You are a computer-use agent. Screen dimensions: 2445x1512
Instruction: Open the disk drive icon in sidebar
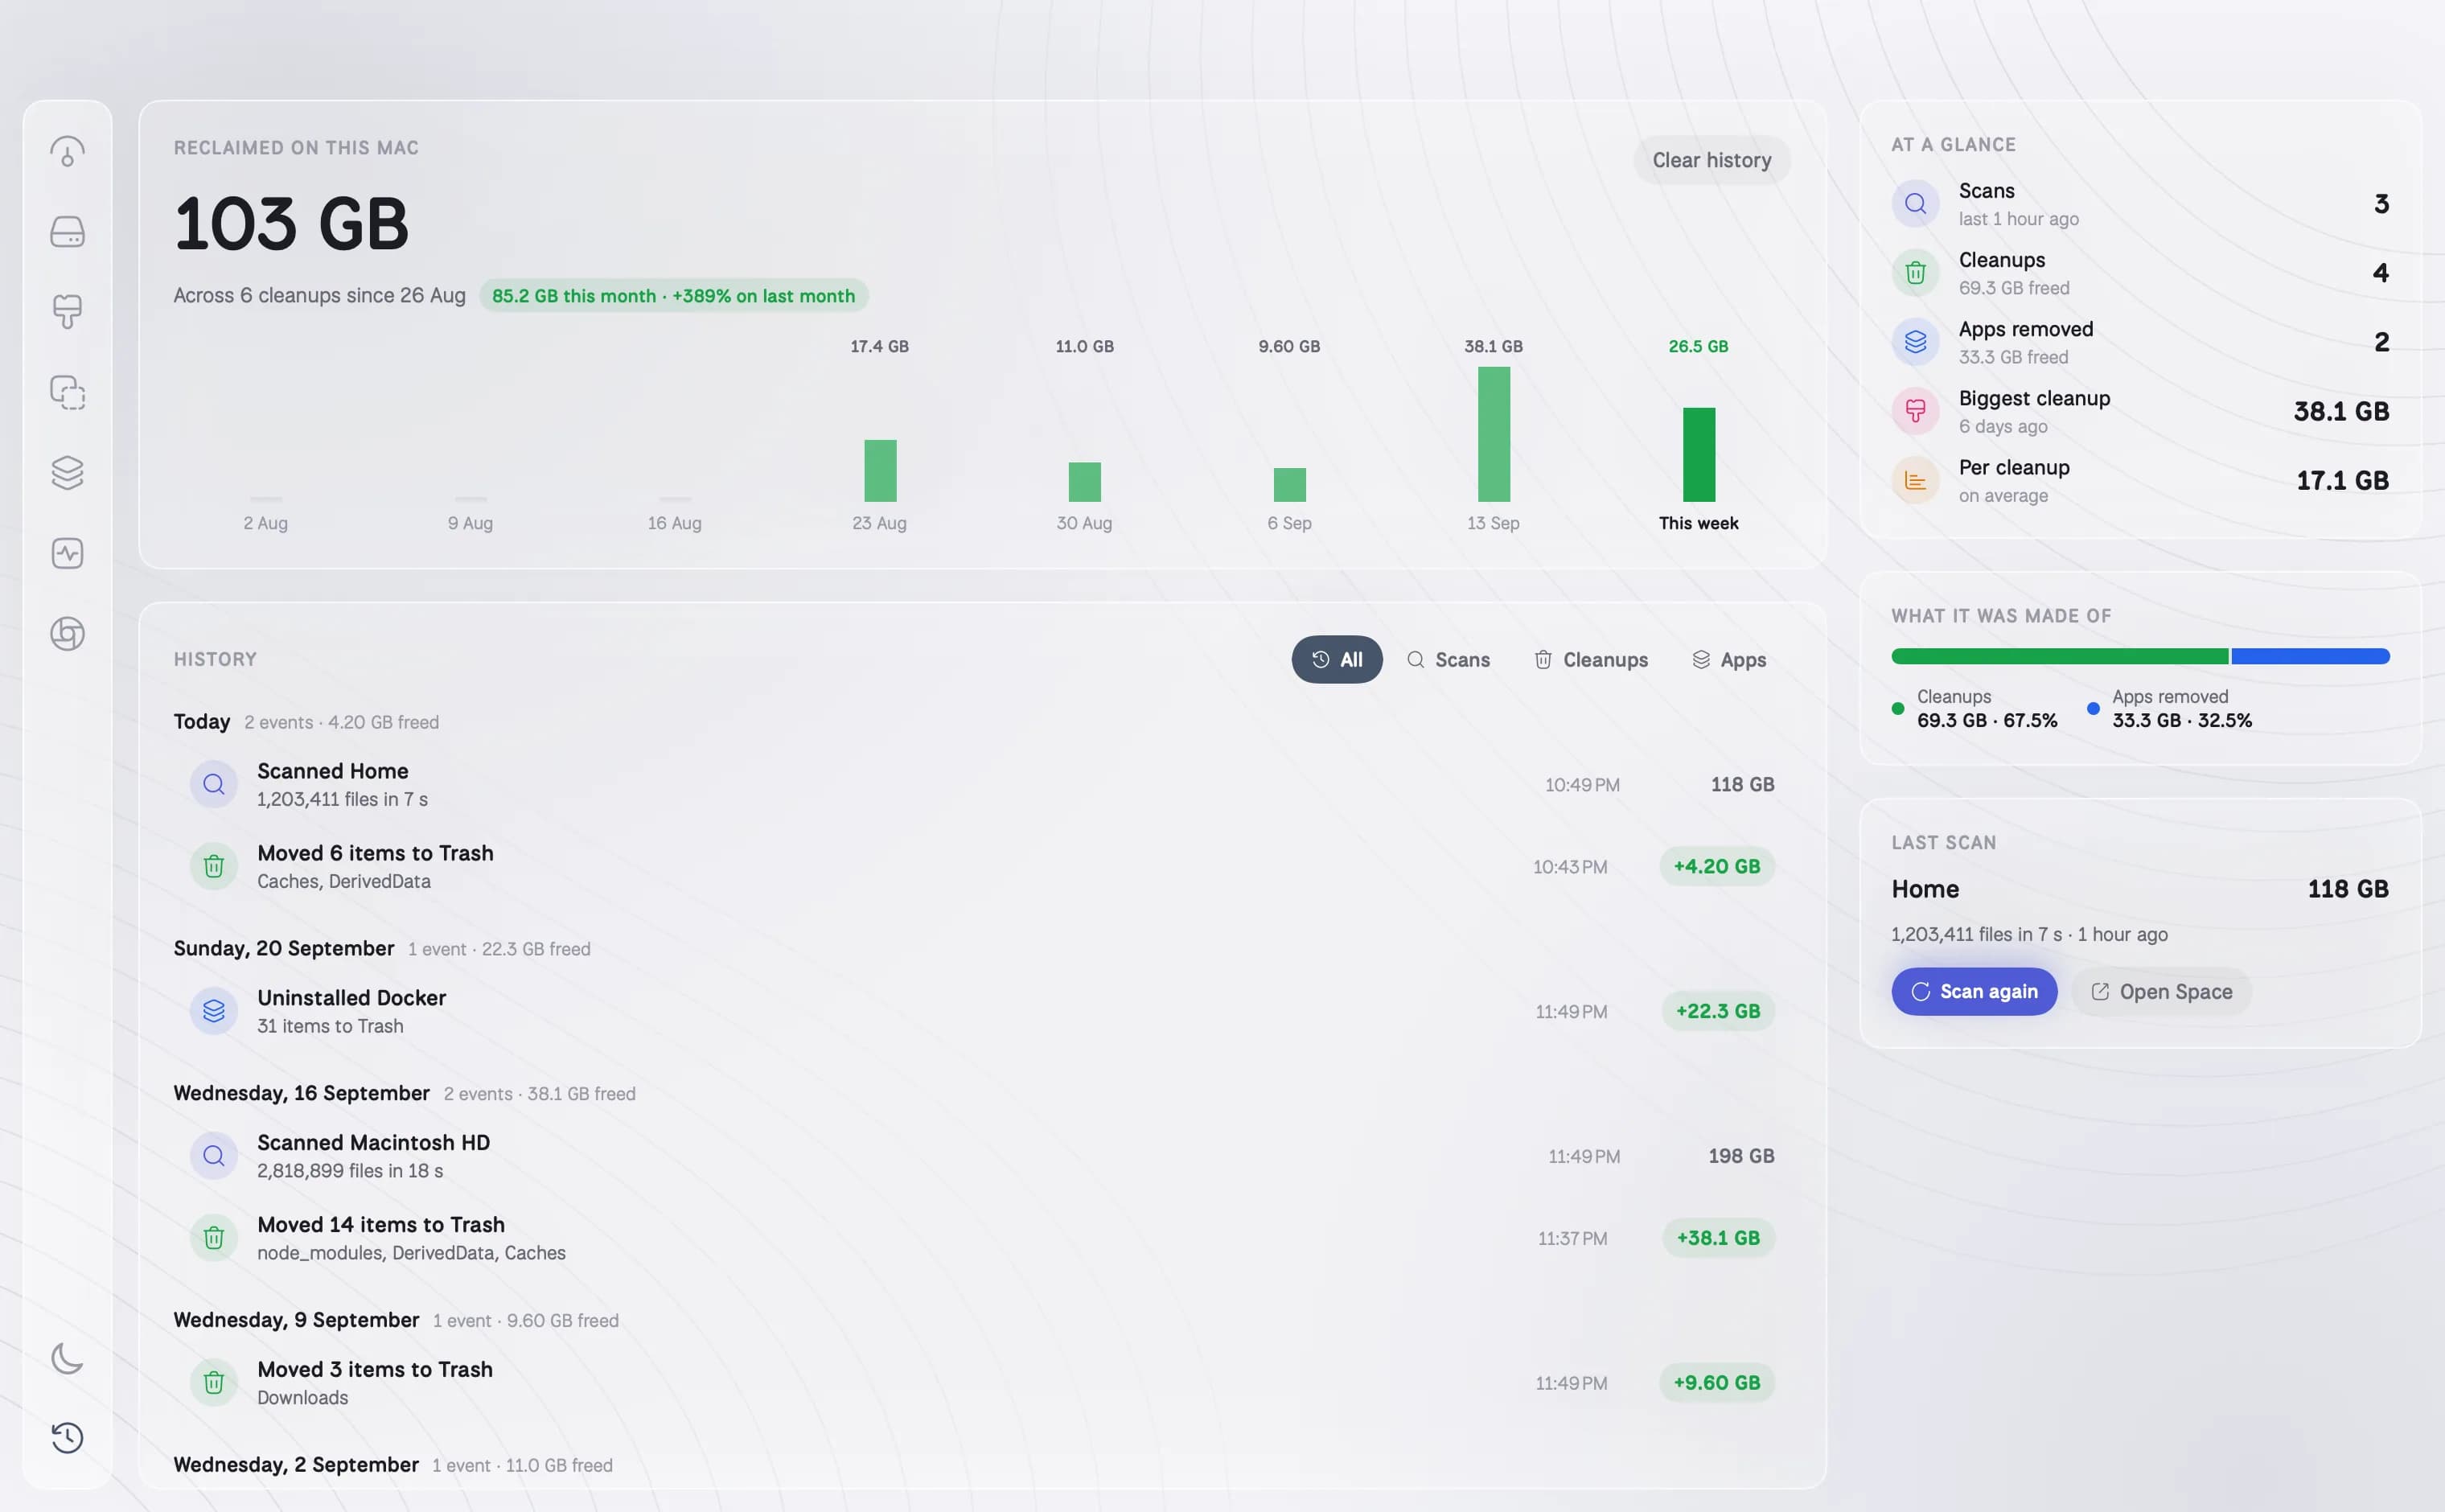point(67,232)
